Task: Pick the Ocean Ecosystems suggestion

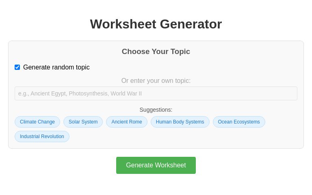Action: click(239, 122)
